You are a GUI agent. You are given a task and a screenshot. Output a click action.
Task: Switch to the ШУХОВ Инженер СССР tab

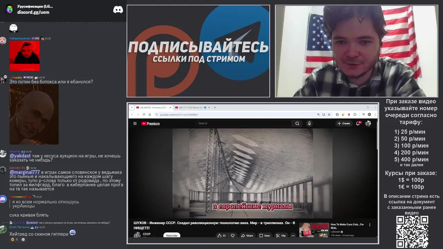[153, 108]
